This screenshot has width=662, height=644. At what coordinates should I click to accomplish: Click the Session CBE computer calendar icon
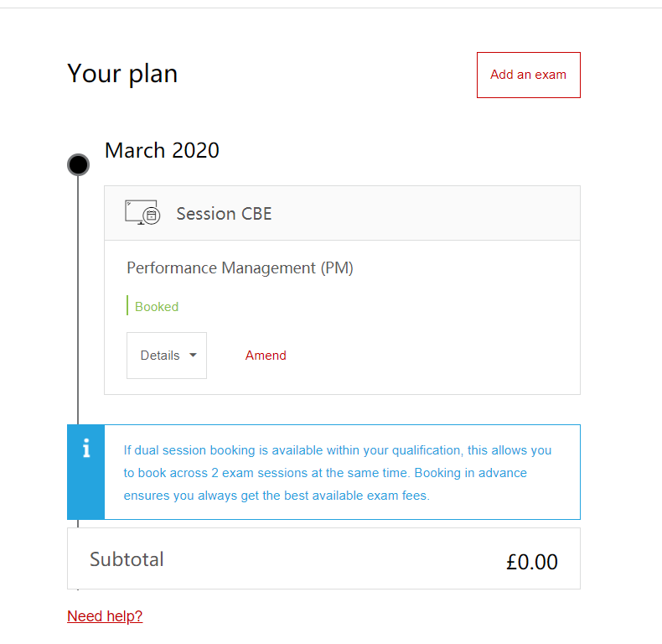[142, 212]
